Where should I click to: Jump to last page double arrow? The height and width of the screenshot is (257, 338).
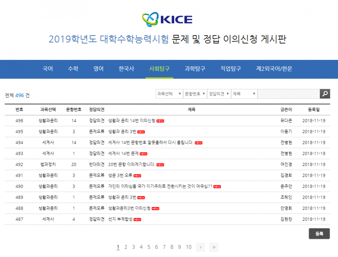[214, 247]
